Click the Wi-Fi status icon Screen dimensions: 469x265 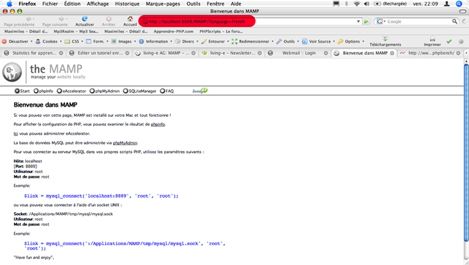tap(357, 4)
